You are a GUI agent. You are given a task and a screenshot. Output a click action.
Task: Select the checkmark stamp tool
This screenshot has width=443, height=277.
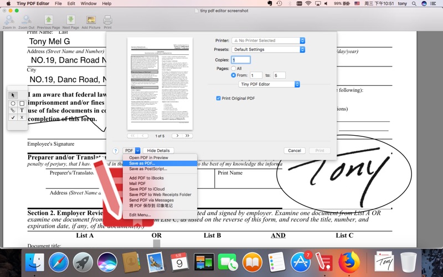point(13,117)
